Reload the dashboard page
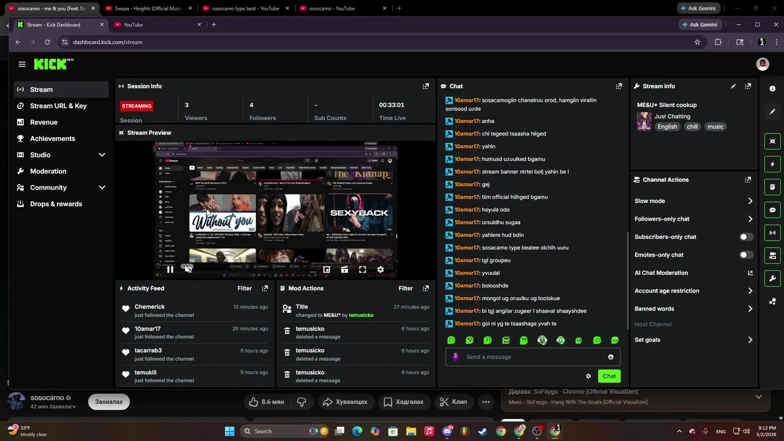Screen dimensions: 784x441 coord(47,42)
